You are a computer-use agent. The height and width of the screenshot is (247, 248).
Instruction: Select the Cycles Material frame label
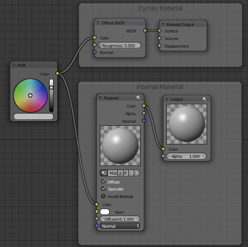click(160, 8)
